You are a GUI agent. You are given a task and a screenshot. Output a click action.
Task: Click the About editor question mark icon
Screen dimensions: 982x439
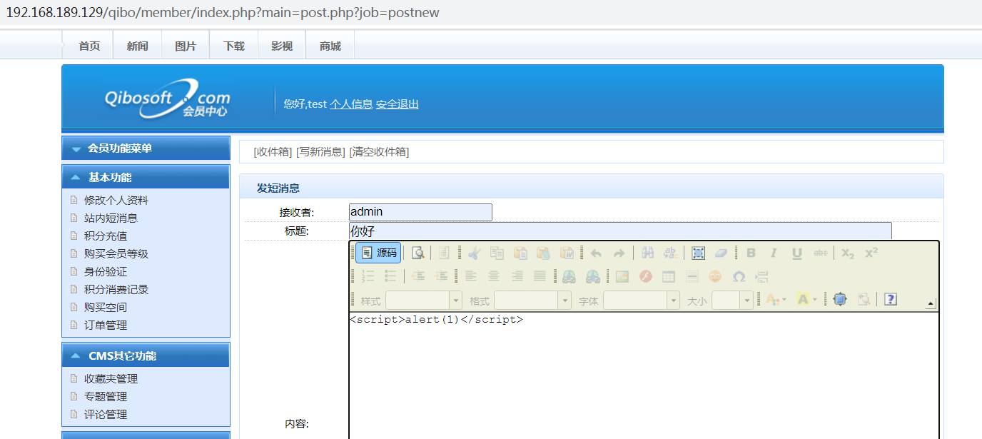coord(890,300)
